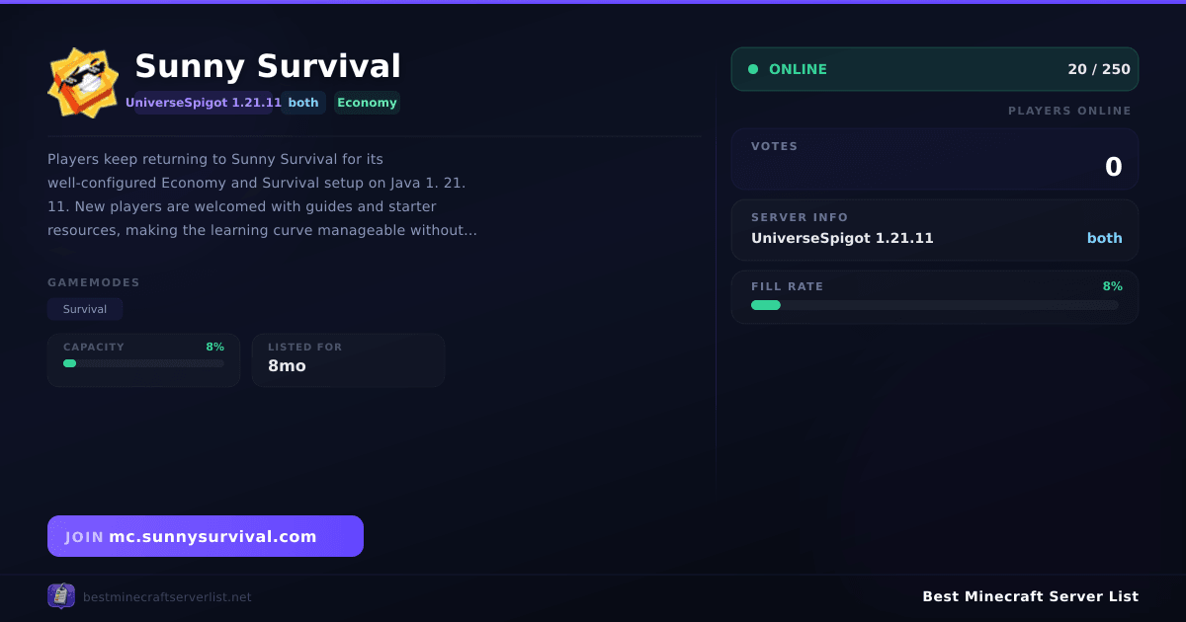Screen dimensions: 1186x622
Task: Click the bestminecraftserverlist.net footer logo icon
Action: pyautogui.click(x=61, y=596)
